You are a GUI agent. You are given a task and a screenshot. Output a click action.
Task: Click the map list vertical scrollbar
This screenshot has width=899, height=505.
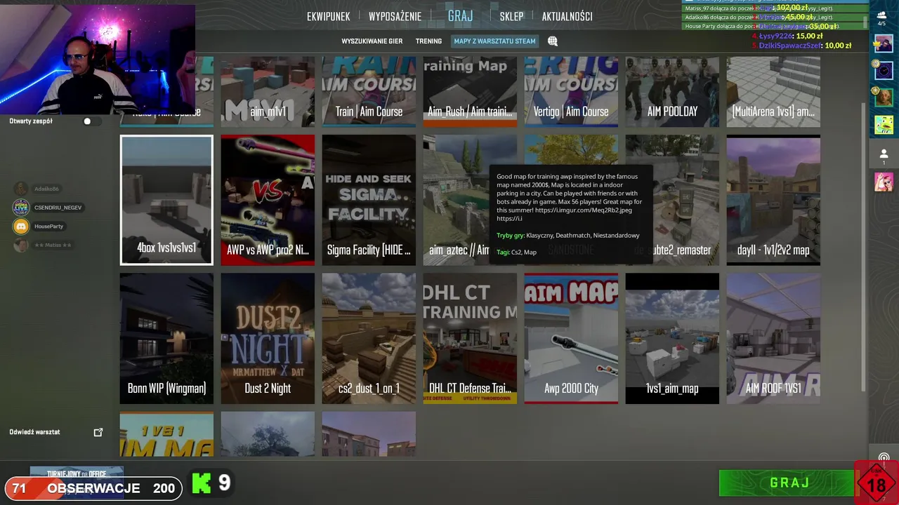click(x=863, y=247)
